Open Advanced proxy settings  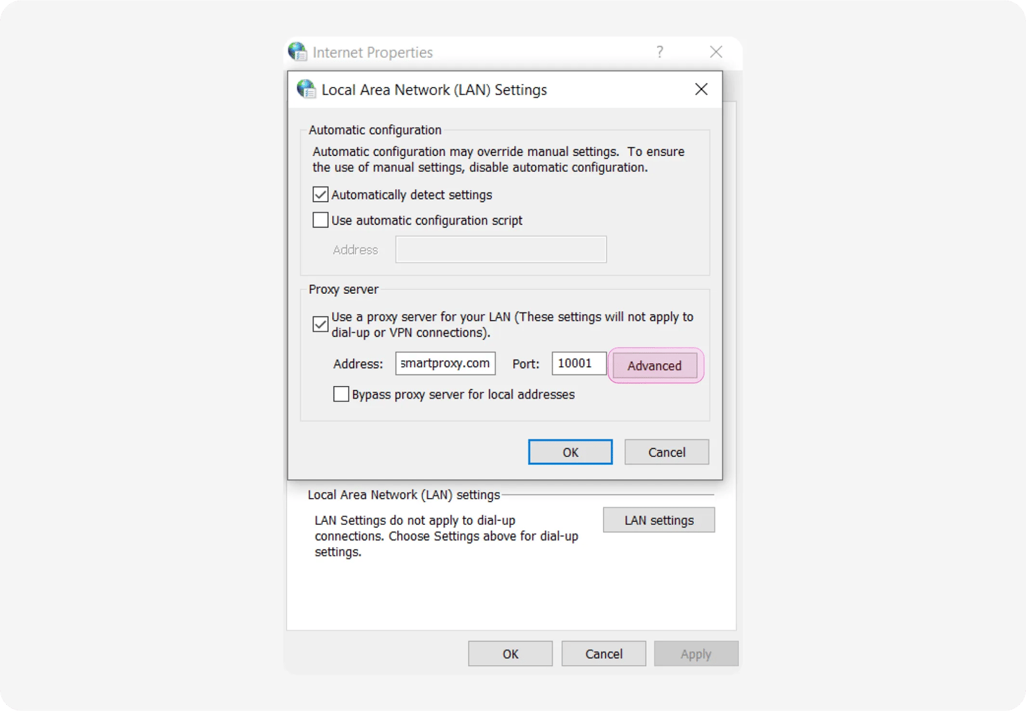654,365
